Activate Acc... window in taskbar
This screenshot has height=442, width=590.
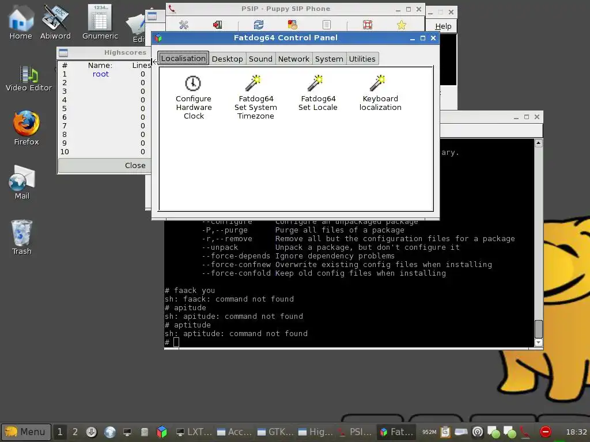(235, 432)
